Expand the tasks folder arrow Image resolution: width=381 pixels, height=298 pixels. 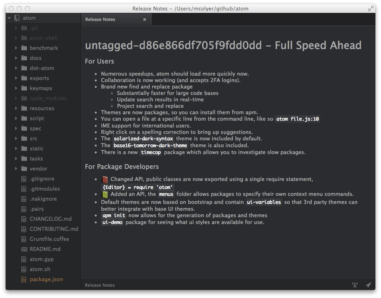(16, 158)
